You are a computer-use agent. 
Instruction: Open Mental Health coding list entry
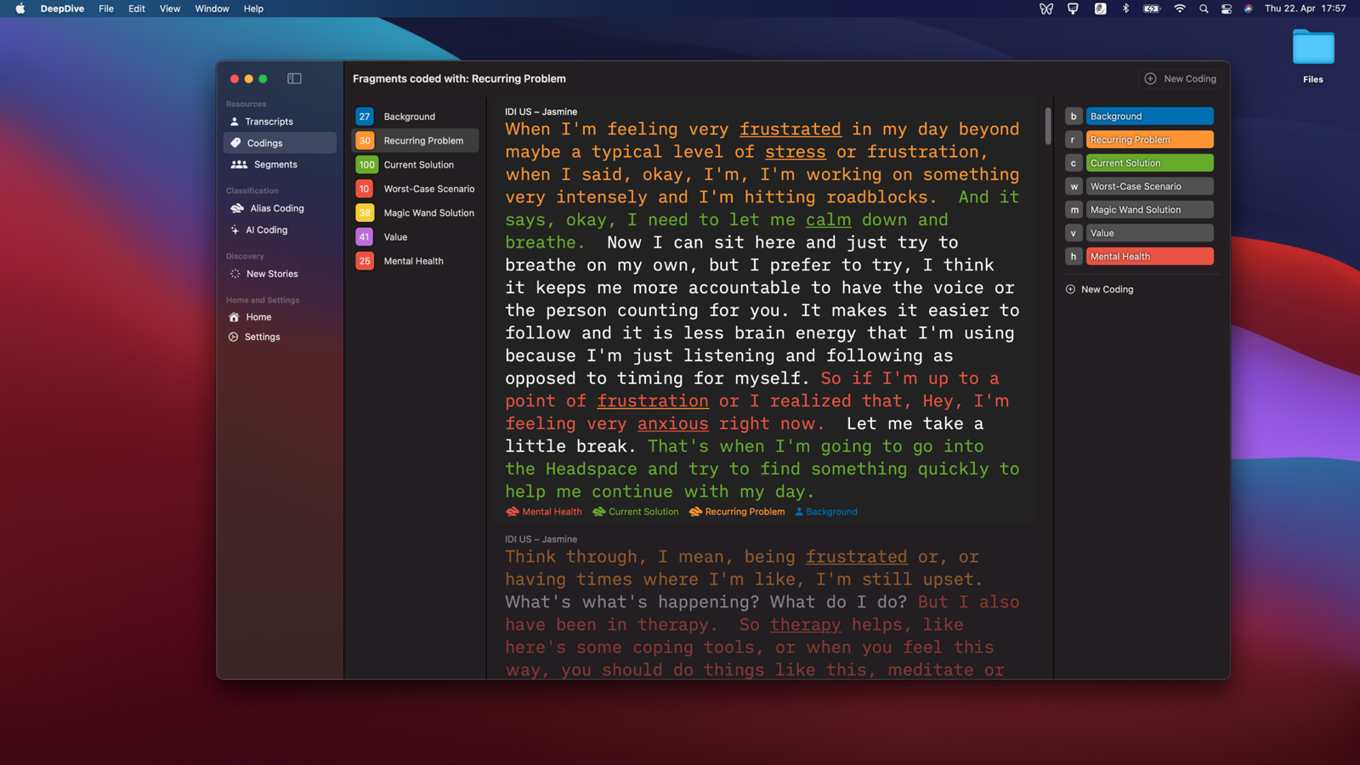(416, 261)
